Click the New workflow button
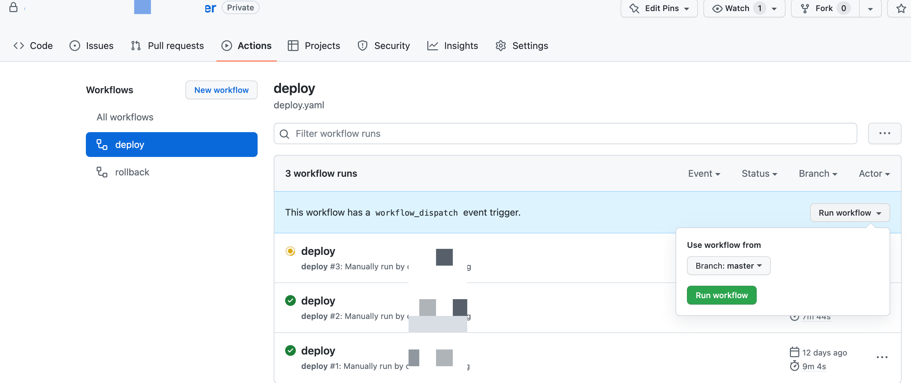Viewport: 911px width, 383px height. tap(221, 90)
